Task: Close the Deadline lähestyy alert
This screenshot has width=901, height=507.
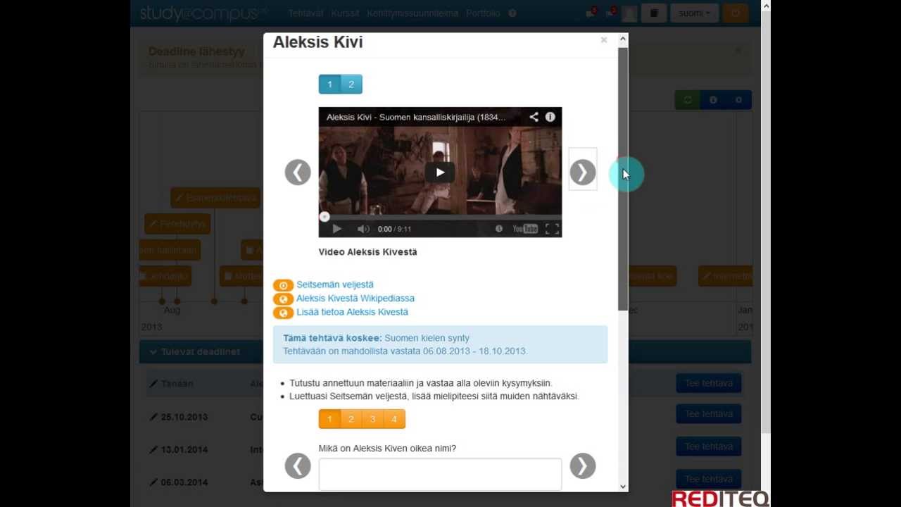Action: pyautogui.click(x=738, y=51)
